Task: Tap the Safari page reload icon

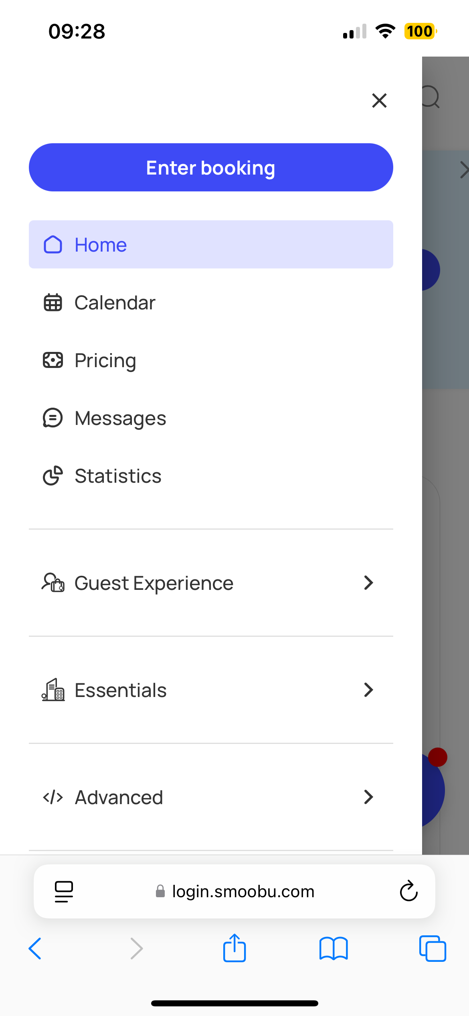Action: 409,891
